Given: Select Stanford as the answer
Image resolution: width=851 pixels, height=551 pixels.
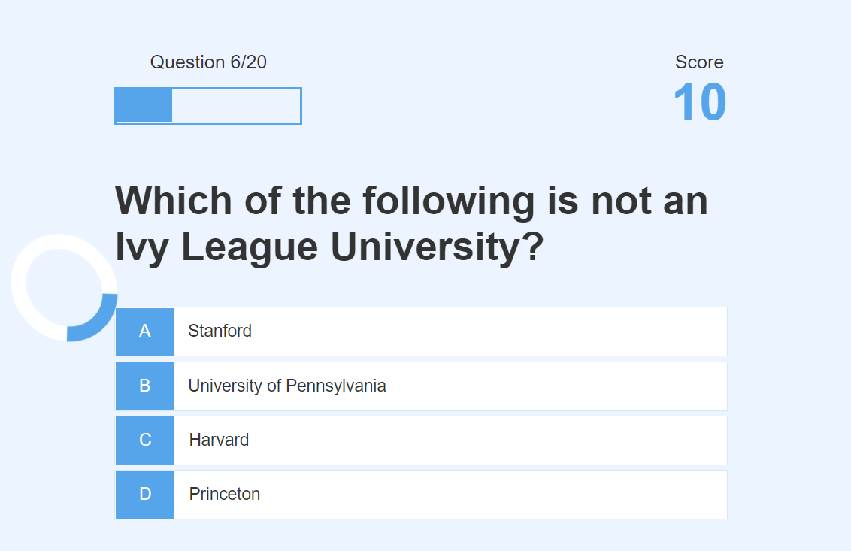Looking at the screenshot, I should [220, 332].
